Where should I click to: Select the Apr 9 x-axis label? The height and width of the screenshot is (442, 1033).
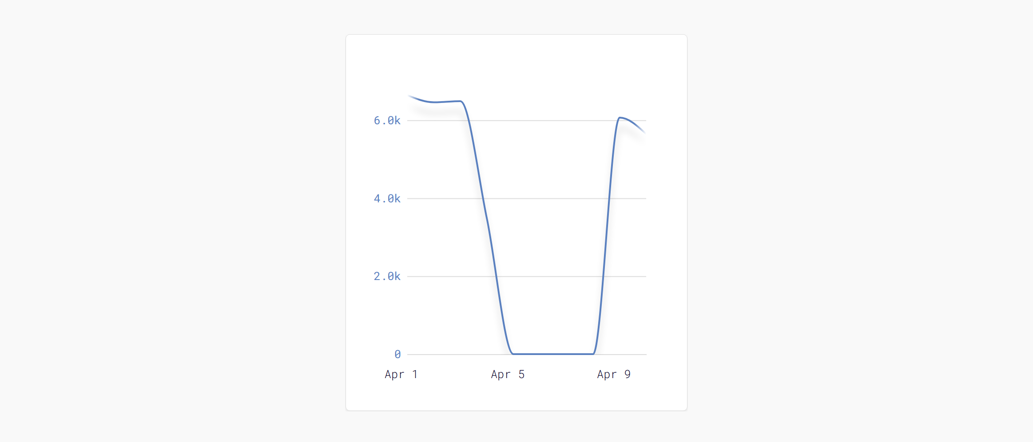pyautogui.click(x=614, y=375)
